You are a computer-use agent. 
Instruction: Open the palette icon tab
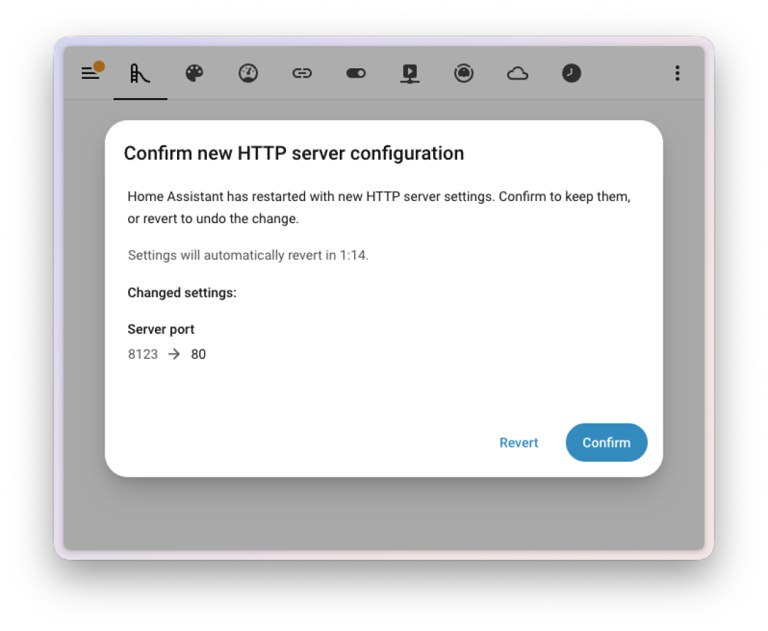[194, 73]
